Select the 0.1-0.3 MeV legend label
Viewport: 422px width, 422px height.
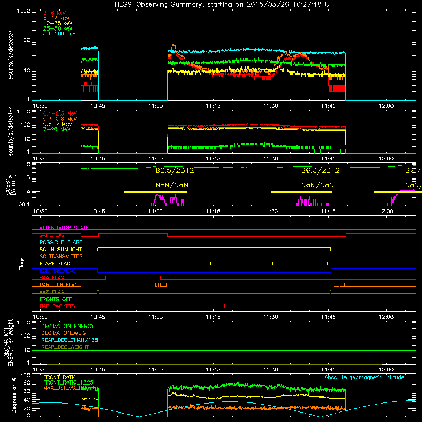(x=60, y=113)
